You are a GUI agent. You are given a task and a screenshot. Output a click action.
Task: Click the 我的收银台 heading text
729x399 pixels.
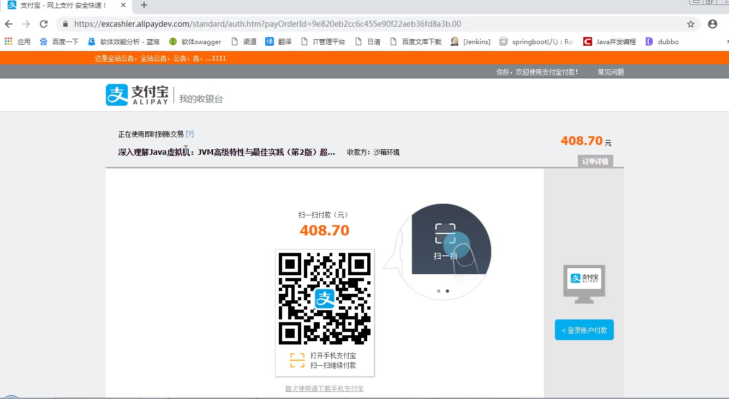201,99
